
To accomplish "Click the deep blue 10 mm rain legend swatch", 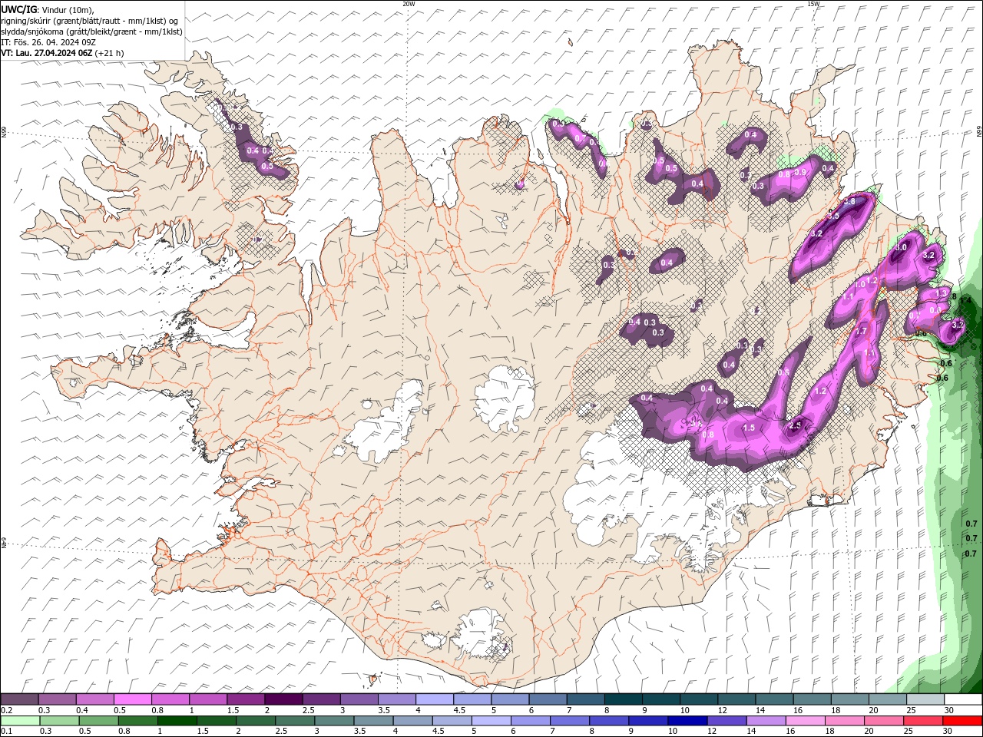I will click(687, 721).
